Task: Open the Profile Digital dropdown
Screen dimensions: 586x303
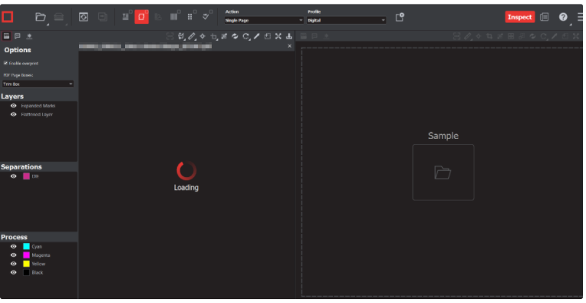Action: 346,20
